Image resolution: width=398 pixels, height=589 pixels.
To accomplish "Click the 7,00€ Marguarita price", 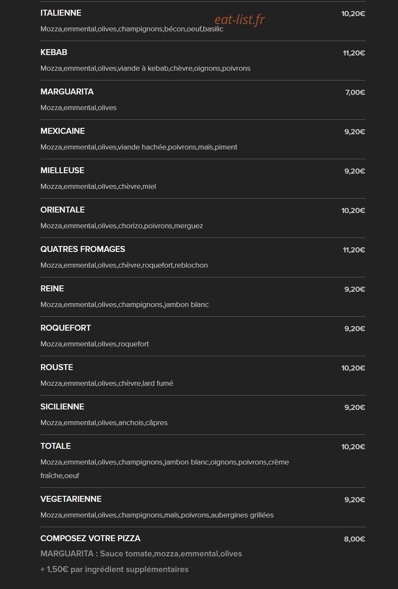I will coord(355,92).
